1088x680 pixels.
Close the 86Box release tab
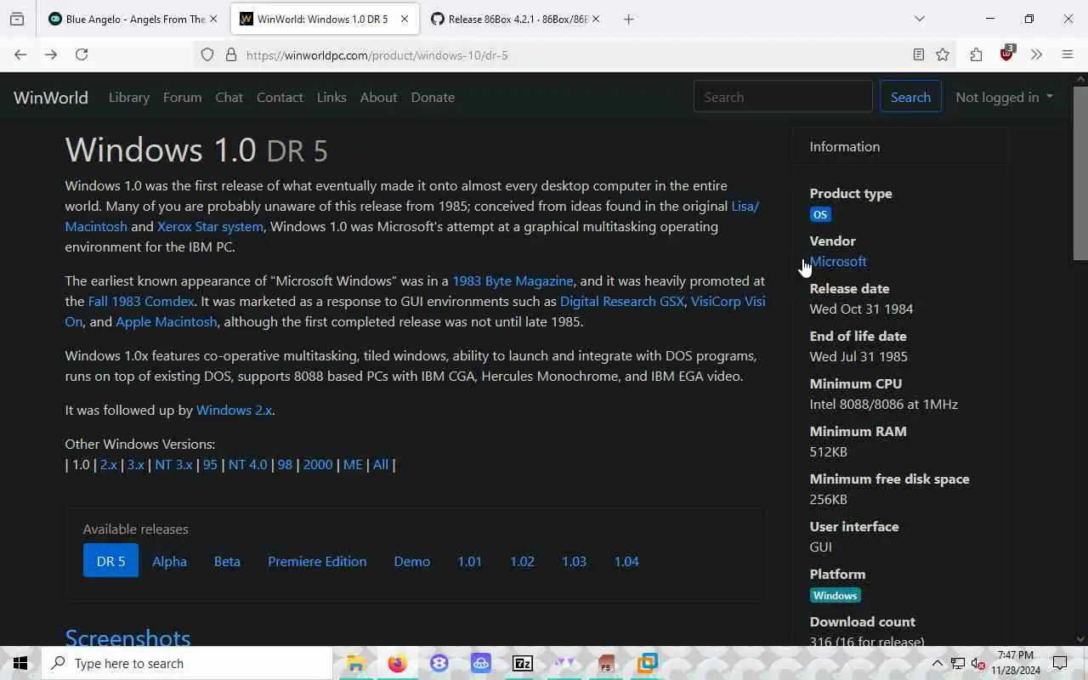(x=597, y=19)
